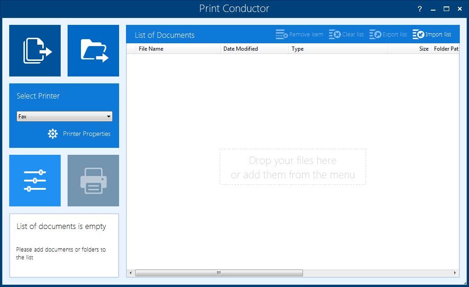Click the Printer Properties gear icon

(x=52, y=134)
